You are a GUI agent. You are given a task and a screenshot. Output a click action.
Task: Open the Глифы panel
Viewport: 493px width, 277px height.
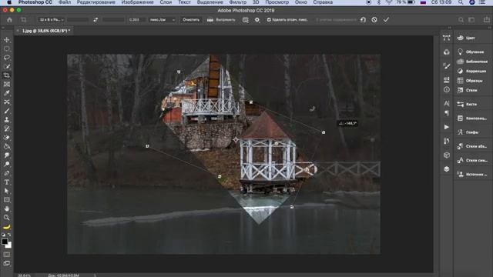(x=468, y=132)
